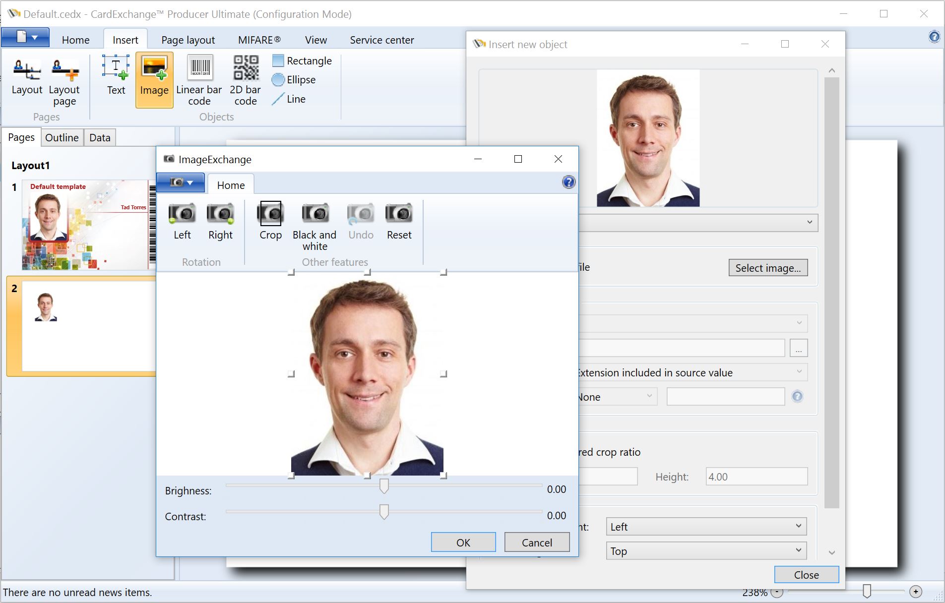Add a Layout page

[64, 82]
